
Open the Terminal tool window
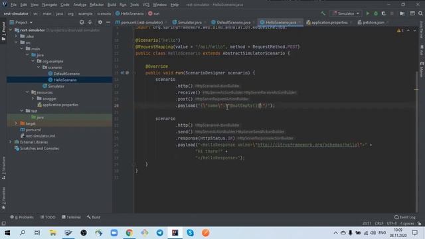pyautogui.click(x=71, y=217)
